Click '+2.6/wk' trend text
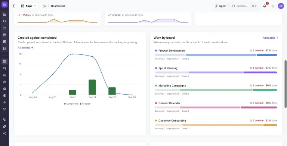The height and width of the screenshot is (146, 287). [116, 15]
